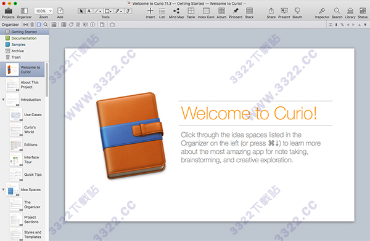Viewport: 370px width, 241px height.
Task: Click the Share toolbar icon
Action: tap(271, 11)
